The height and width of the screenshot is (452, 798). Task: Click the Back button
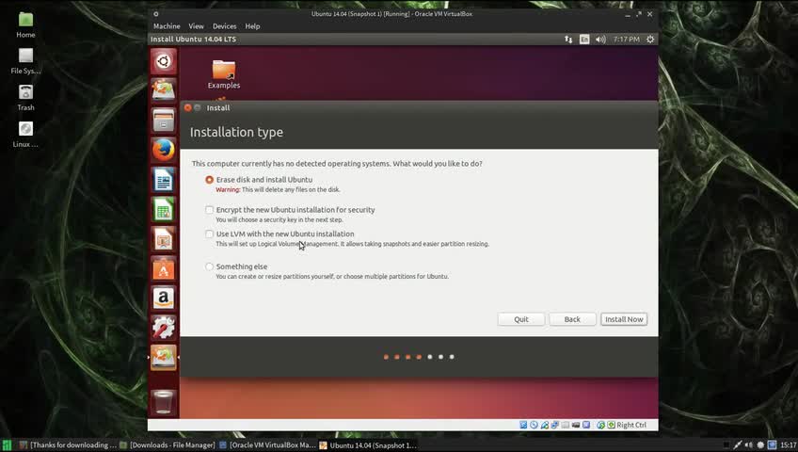pos(572,319)
